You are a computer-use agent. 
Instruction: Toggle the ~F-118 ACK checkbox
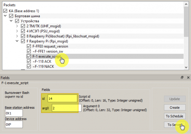(x=29, y=62)
